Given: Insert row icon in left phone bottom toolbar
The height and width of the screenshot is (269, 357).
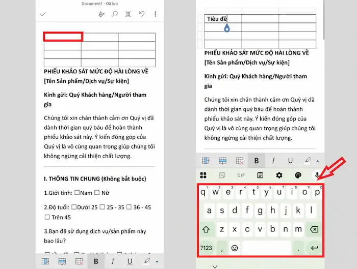Looking at the screenshot, I should point(62,261).
